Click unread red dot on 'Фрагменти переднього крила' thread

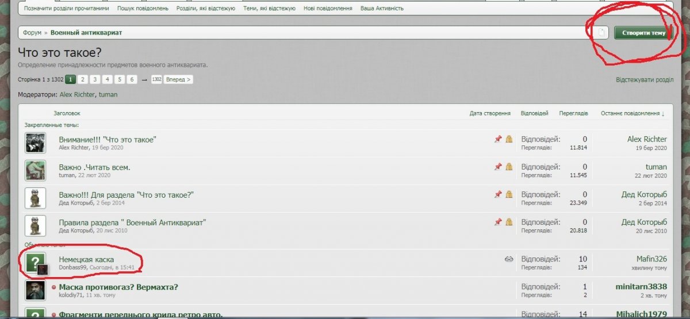pos(54,315)
